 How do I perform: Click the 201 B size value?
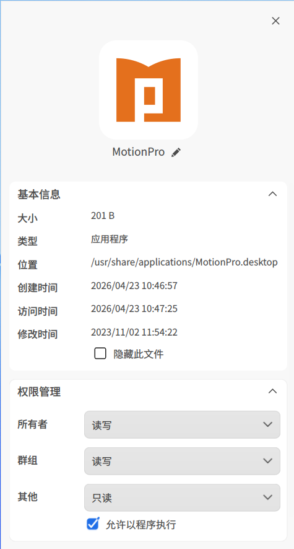point(103,216)
